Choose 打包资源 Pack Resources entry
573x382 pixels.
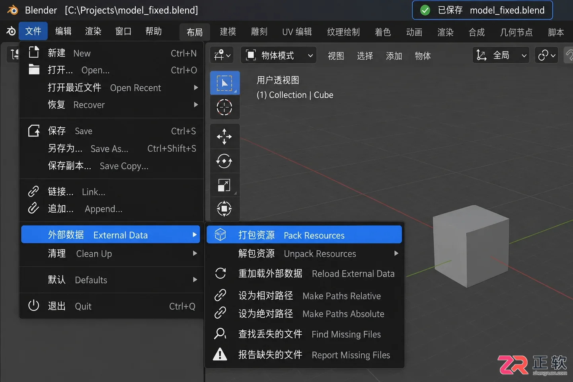304,235
